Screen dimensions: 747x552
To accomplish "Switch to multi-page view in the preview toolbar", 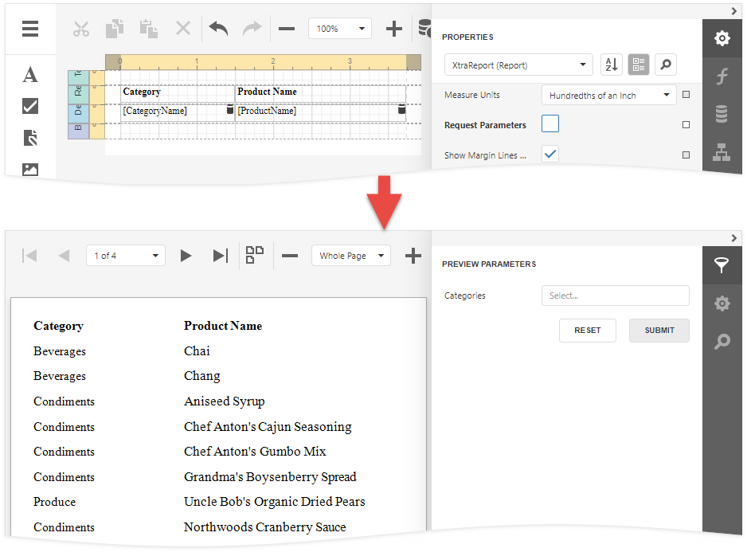I will point(255,255).
